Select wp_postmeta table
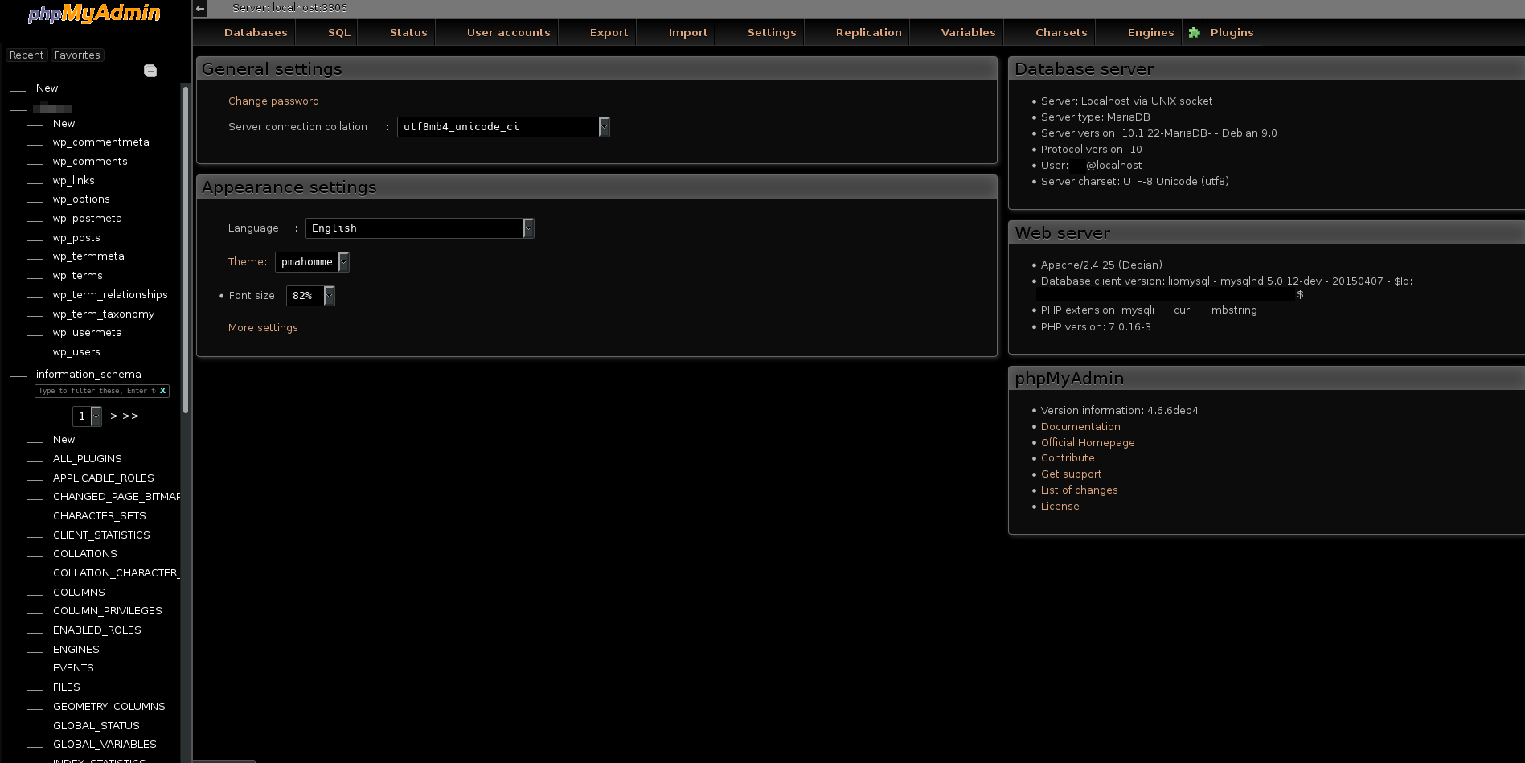 pyautogui.click(x=88, y=219)
